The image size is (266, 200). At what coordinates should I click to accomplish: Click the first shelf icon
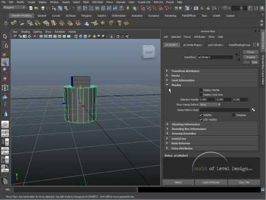pos(14,23)
